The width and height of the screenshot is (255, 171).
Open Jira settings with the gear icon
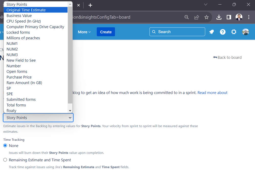coord(234,32)
